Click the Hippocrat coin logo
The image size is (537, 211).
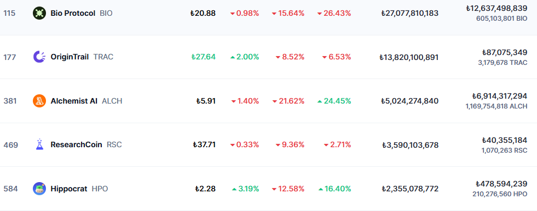coord(39,189)
